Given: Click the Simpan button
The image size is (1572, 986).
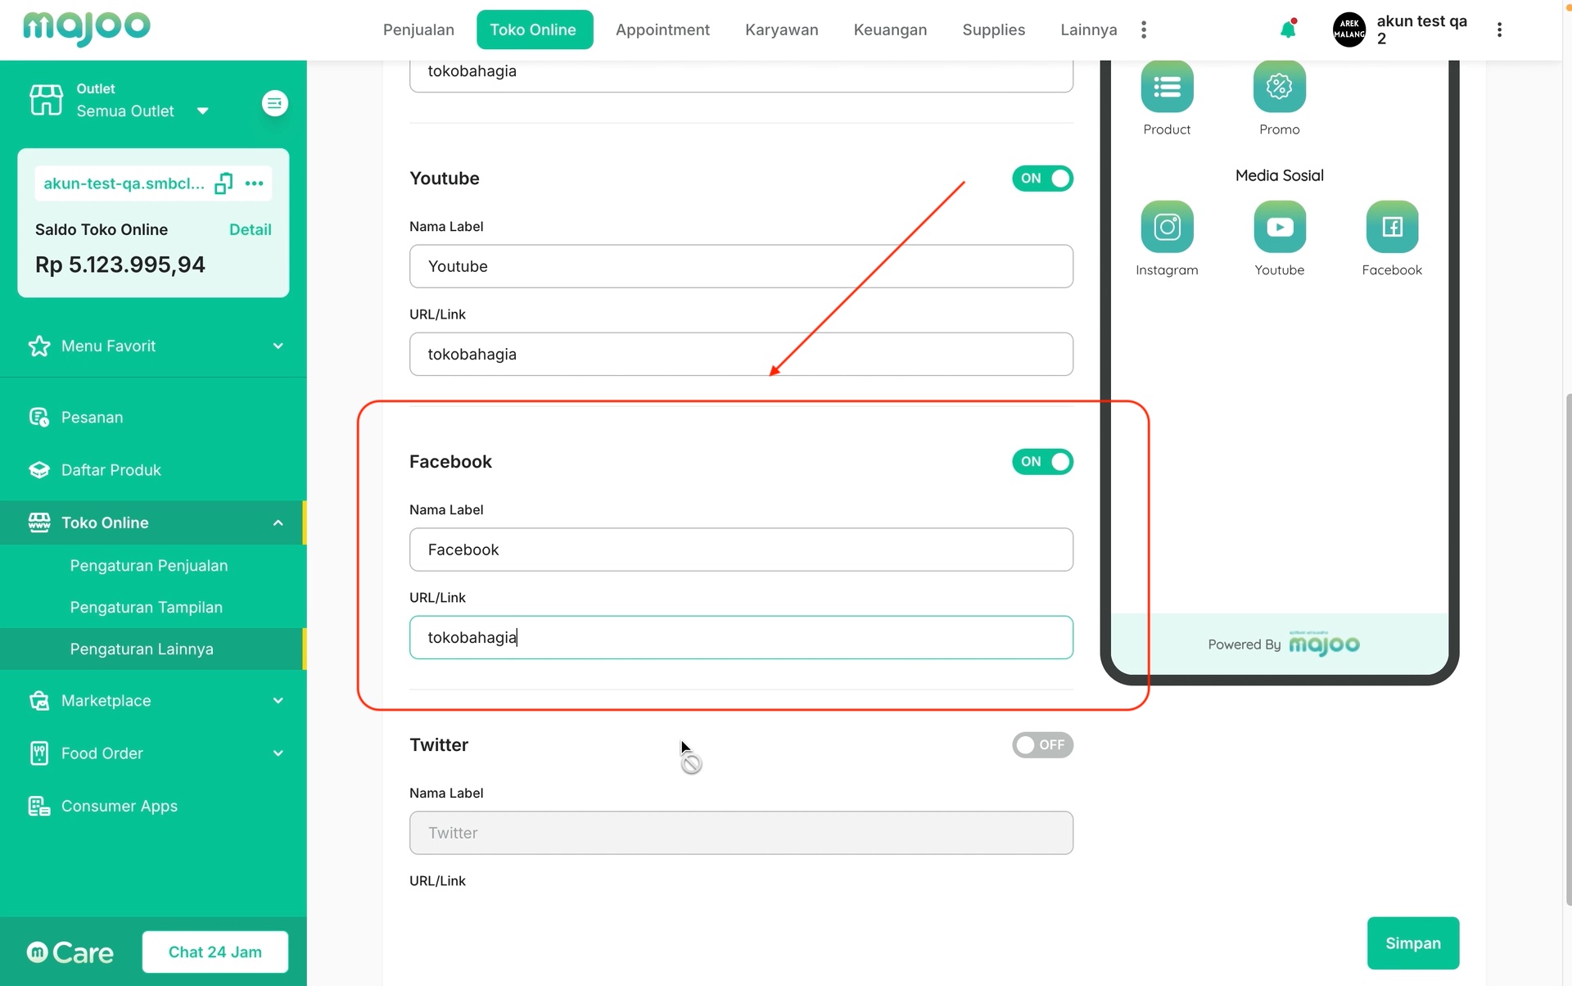Looking at the screenshot, I should click(1412, 943).
